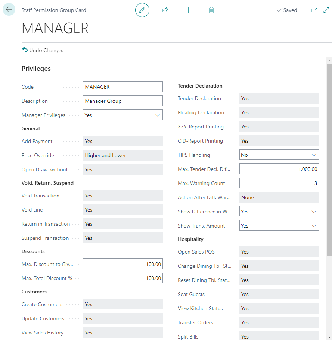Select Price Override value Higher and Lower

pos(123,155)
